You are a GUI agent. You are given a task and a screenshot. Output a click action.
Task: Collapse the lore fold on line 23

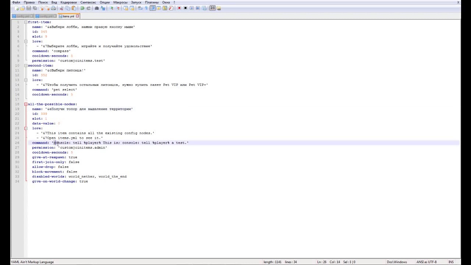(26, 128)
